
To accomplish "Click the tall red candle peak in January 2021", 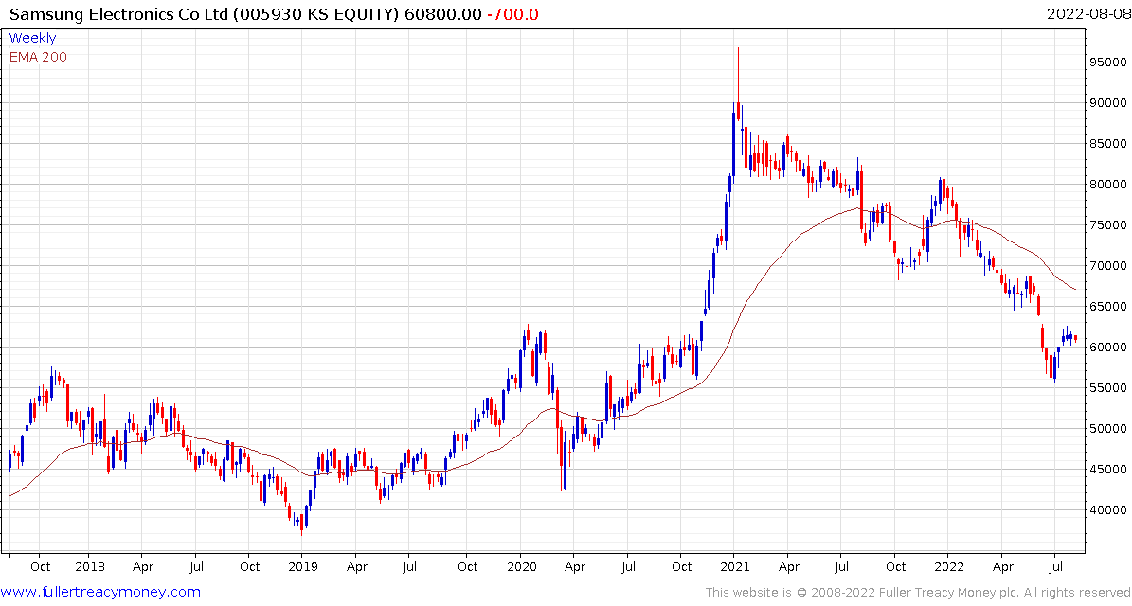I will point(738,86).
